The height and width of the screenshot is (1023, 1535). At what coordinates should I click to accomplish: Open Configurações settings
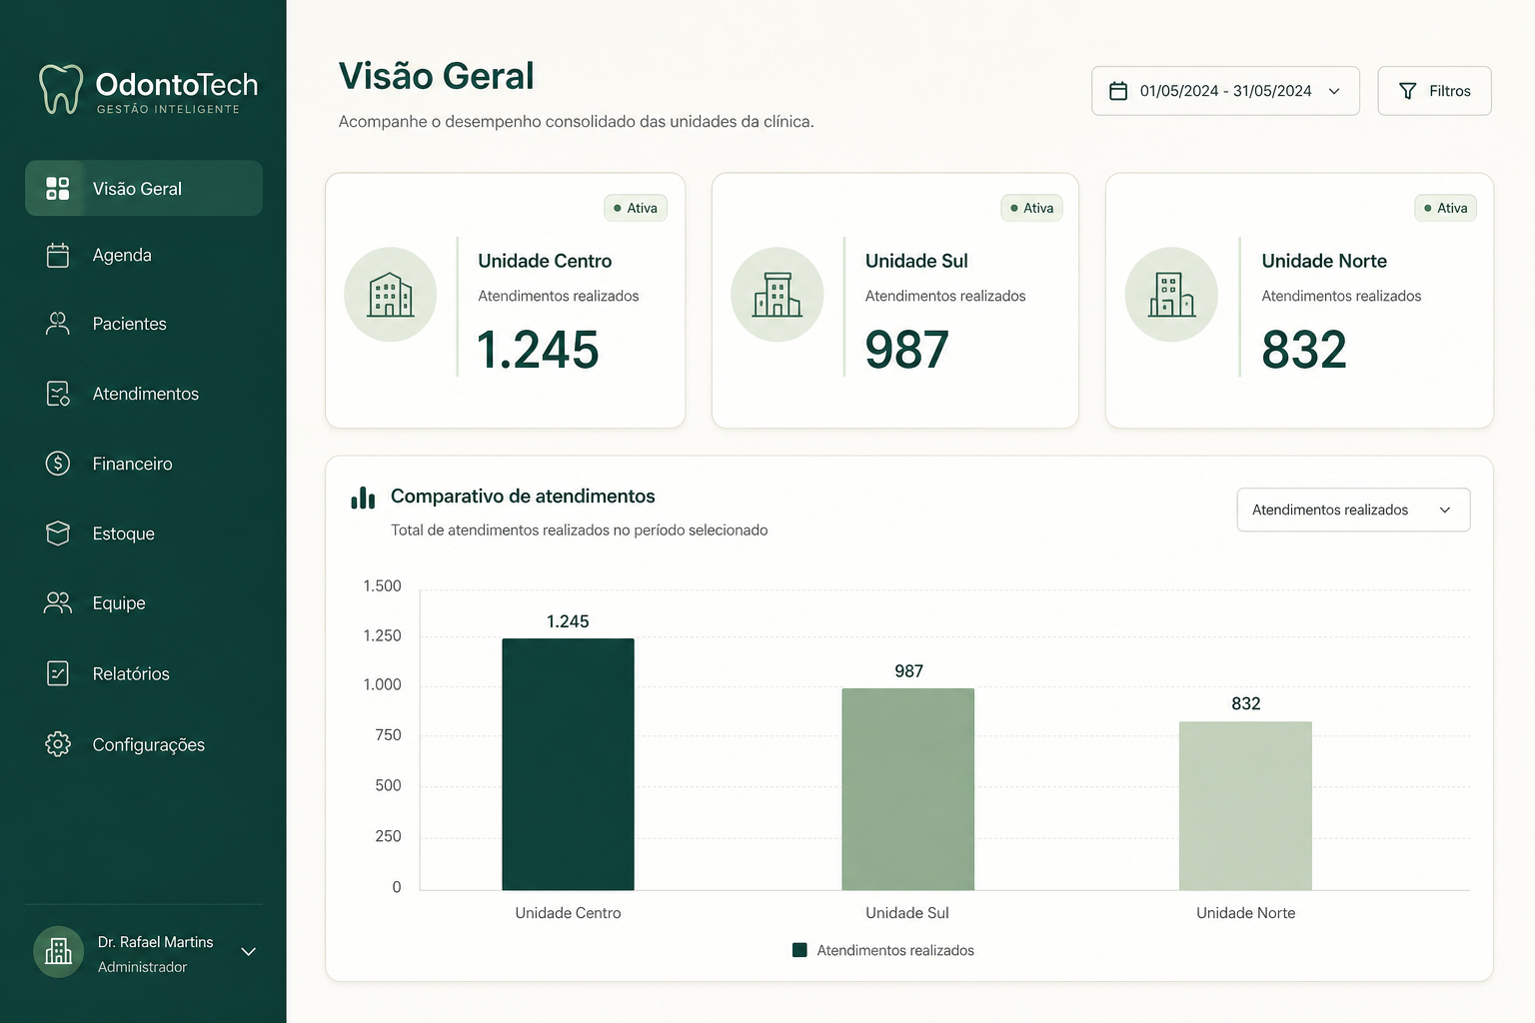pos(144,743)
